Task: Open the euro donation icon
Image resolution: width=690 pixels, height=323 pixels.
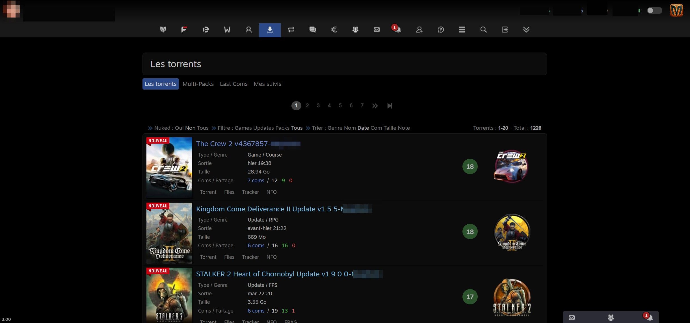Action: point(334,30)
